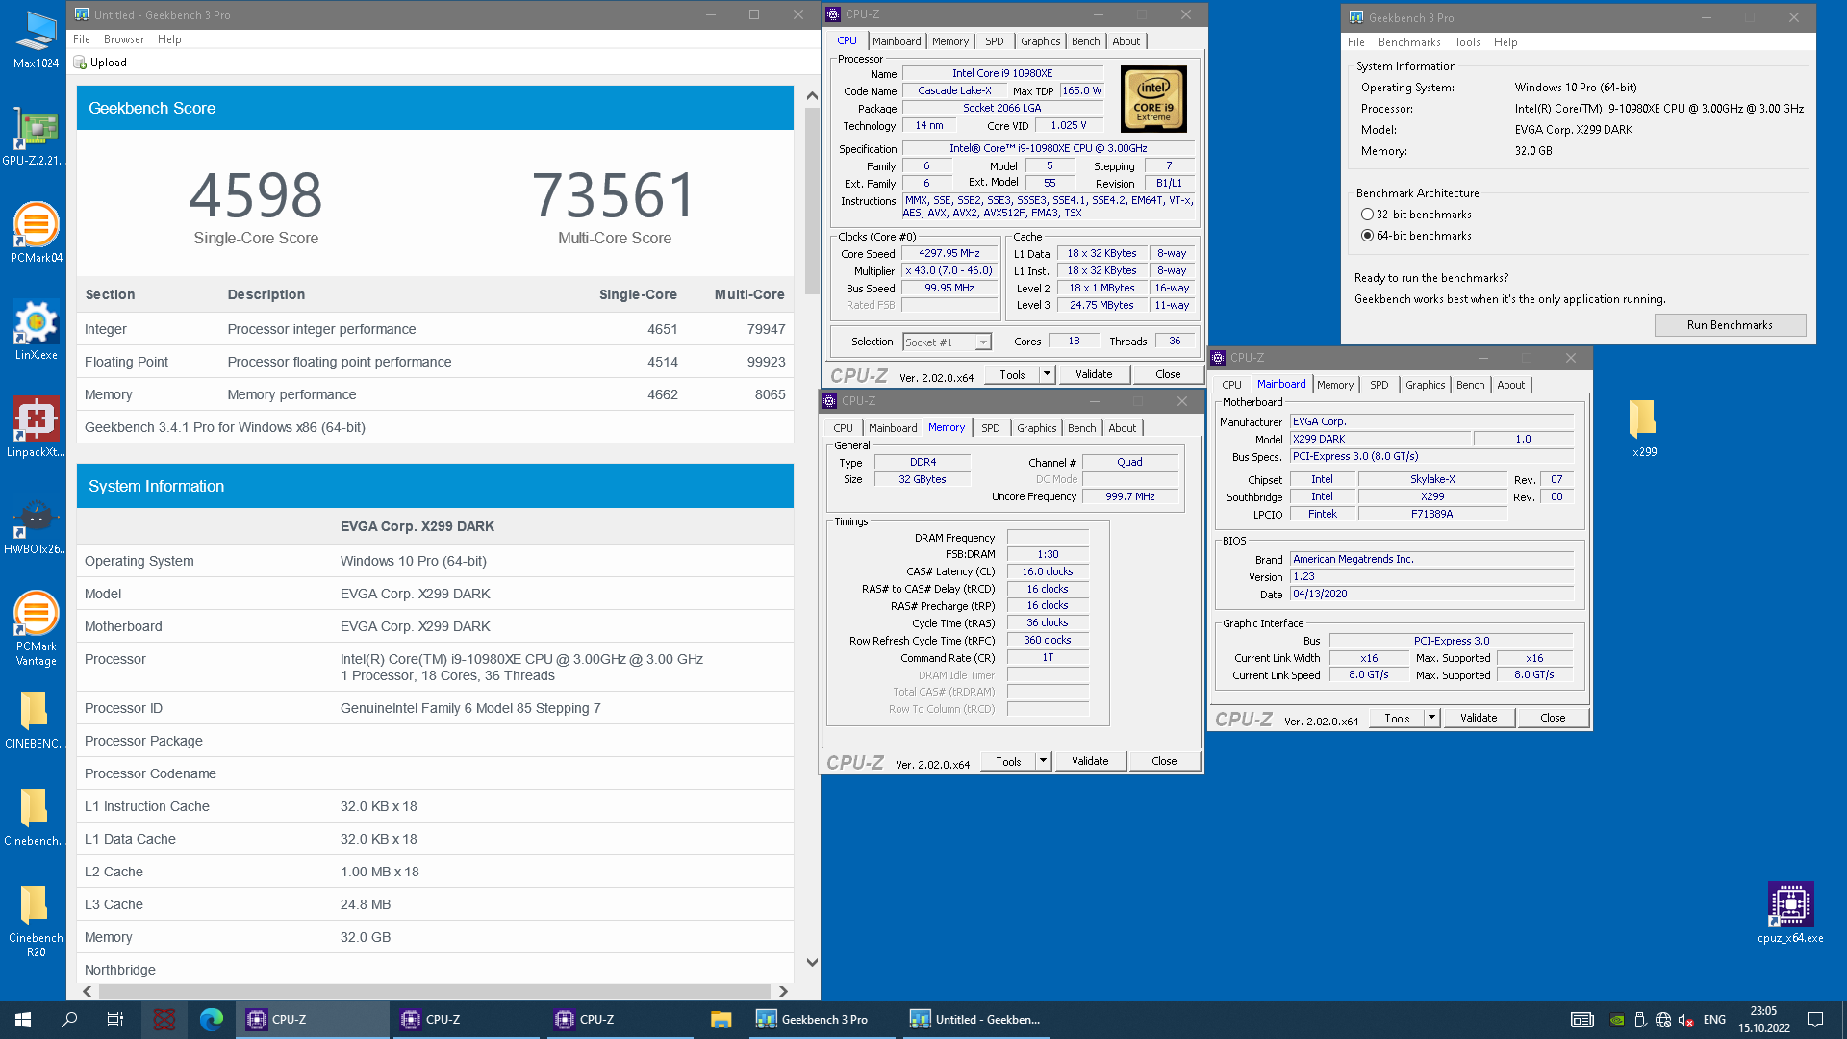Launch LinX.exe from the desktop

tap(36, 330)
